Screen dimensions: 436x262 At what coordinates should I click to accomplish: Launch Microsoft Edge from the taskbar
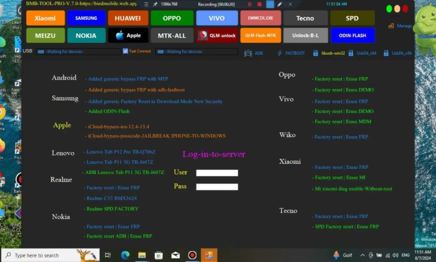125,255
